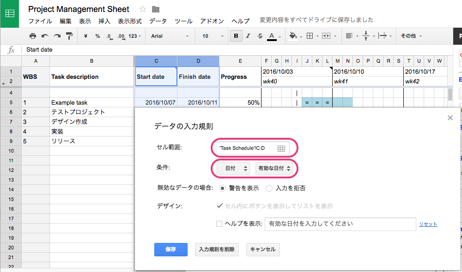Viewport: 462px width, 272px height.
Task: Click the リセット link
Action: coord(428,224)
